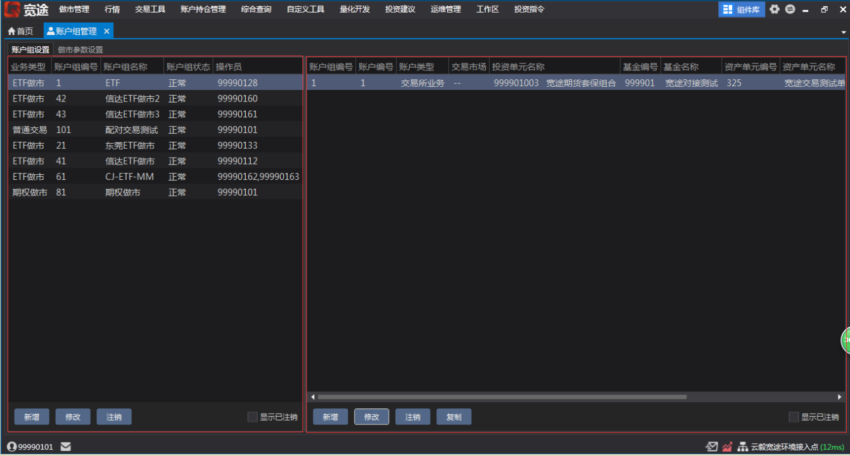
Task: Click the green floating circle at right edge
Action: [846, 340]
